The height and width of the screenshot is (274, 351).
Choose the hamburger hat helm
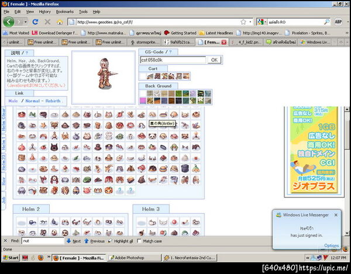[163, 169]
